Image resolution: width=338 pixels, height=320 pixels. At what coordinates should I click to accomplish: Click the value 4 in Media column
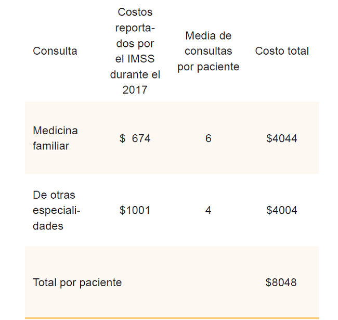pos(208,210)
